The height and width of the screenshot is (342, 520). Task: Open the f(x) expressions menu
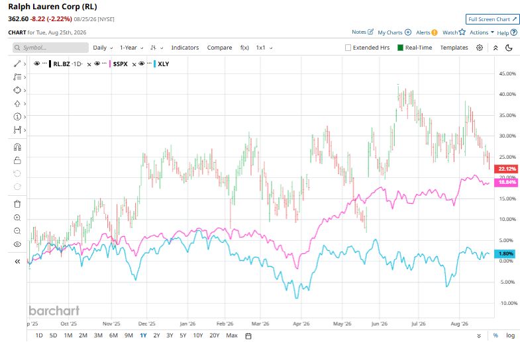pos(244,48)
